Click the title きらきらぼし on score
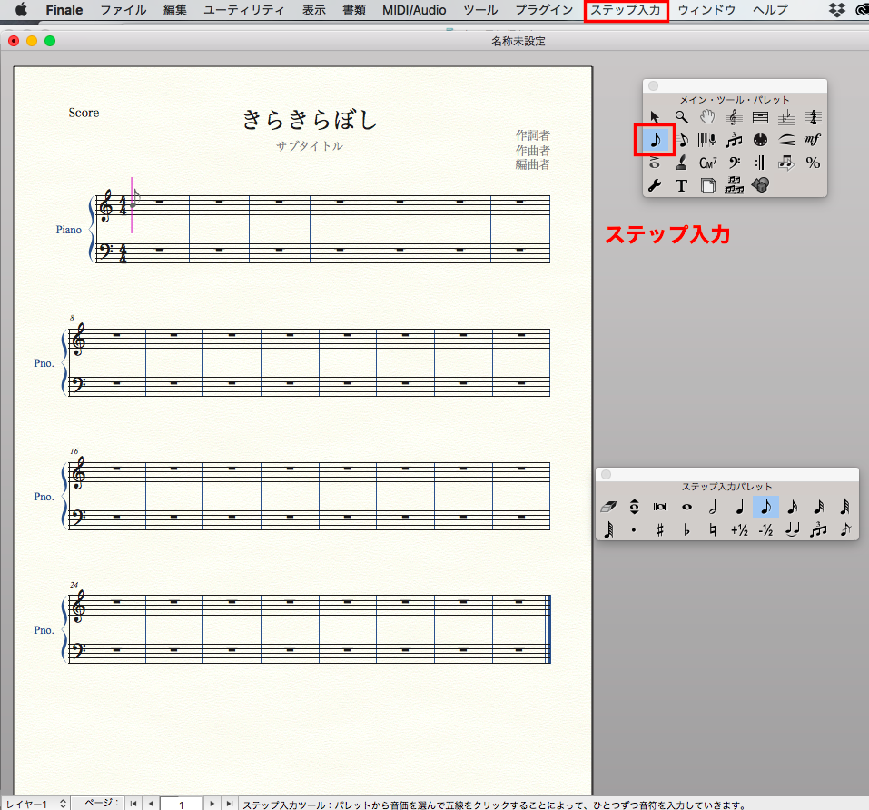This screenshot has height=810, width=869. pyautogui.click(x=310, y=119)
